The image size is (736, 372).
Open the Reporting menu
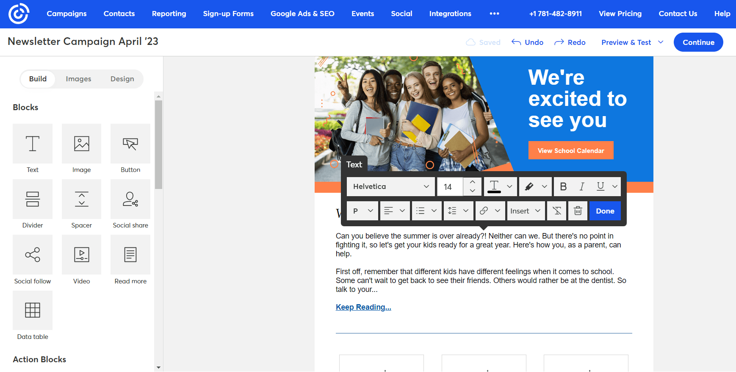(169, 14)
